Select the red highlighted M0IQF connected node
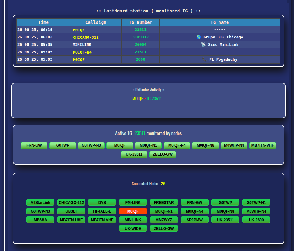This screenshot has height=251, width=294. (x=133, y=211)
